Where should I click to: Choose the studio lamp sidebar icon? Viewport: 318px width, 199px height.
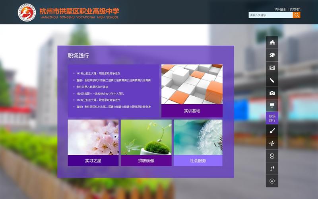pos(272,168)
